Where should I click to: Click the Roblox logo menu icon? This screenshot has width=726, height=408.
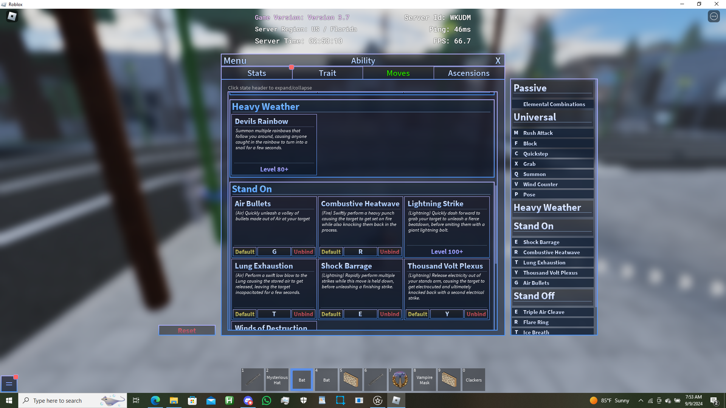[12, 16]
